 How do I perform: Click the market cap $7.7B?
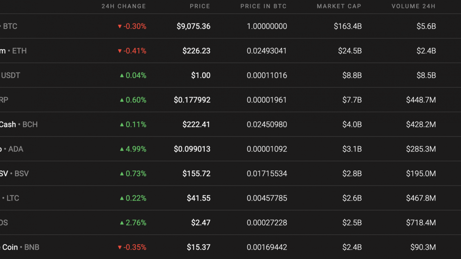(352, 100)
